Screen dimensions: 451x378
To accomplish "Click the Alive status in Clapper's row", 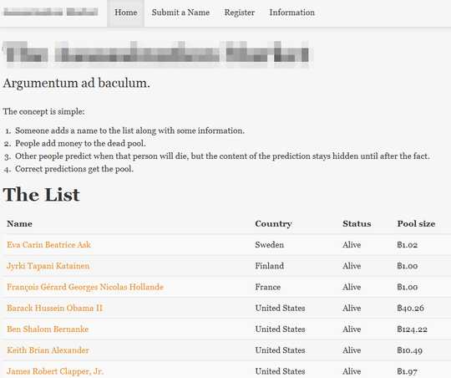I will pyautogui.click(x=352, y=371).
